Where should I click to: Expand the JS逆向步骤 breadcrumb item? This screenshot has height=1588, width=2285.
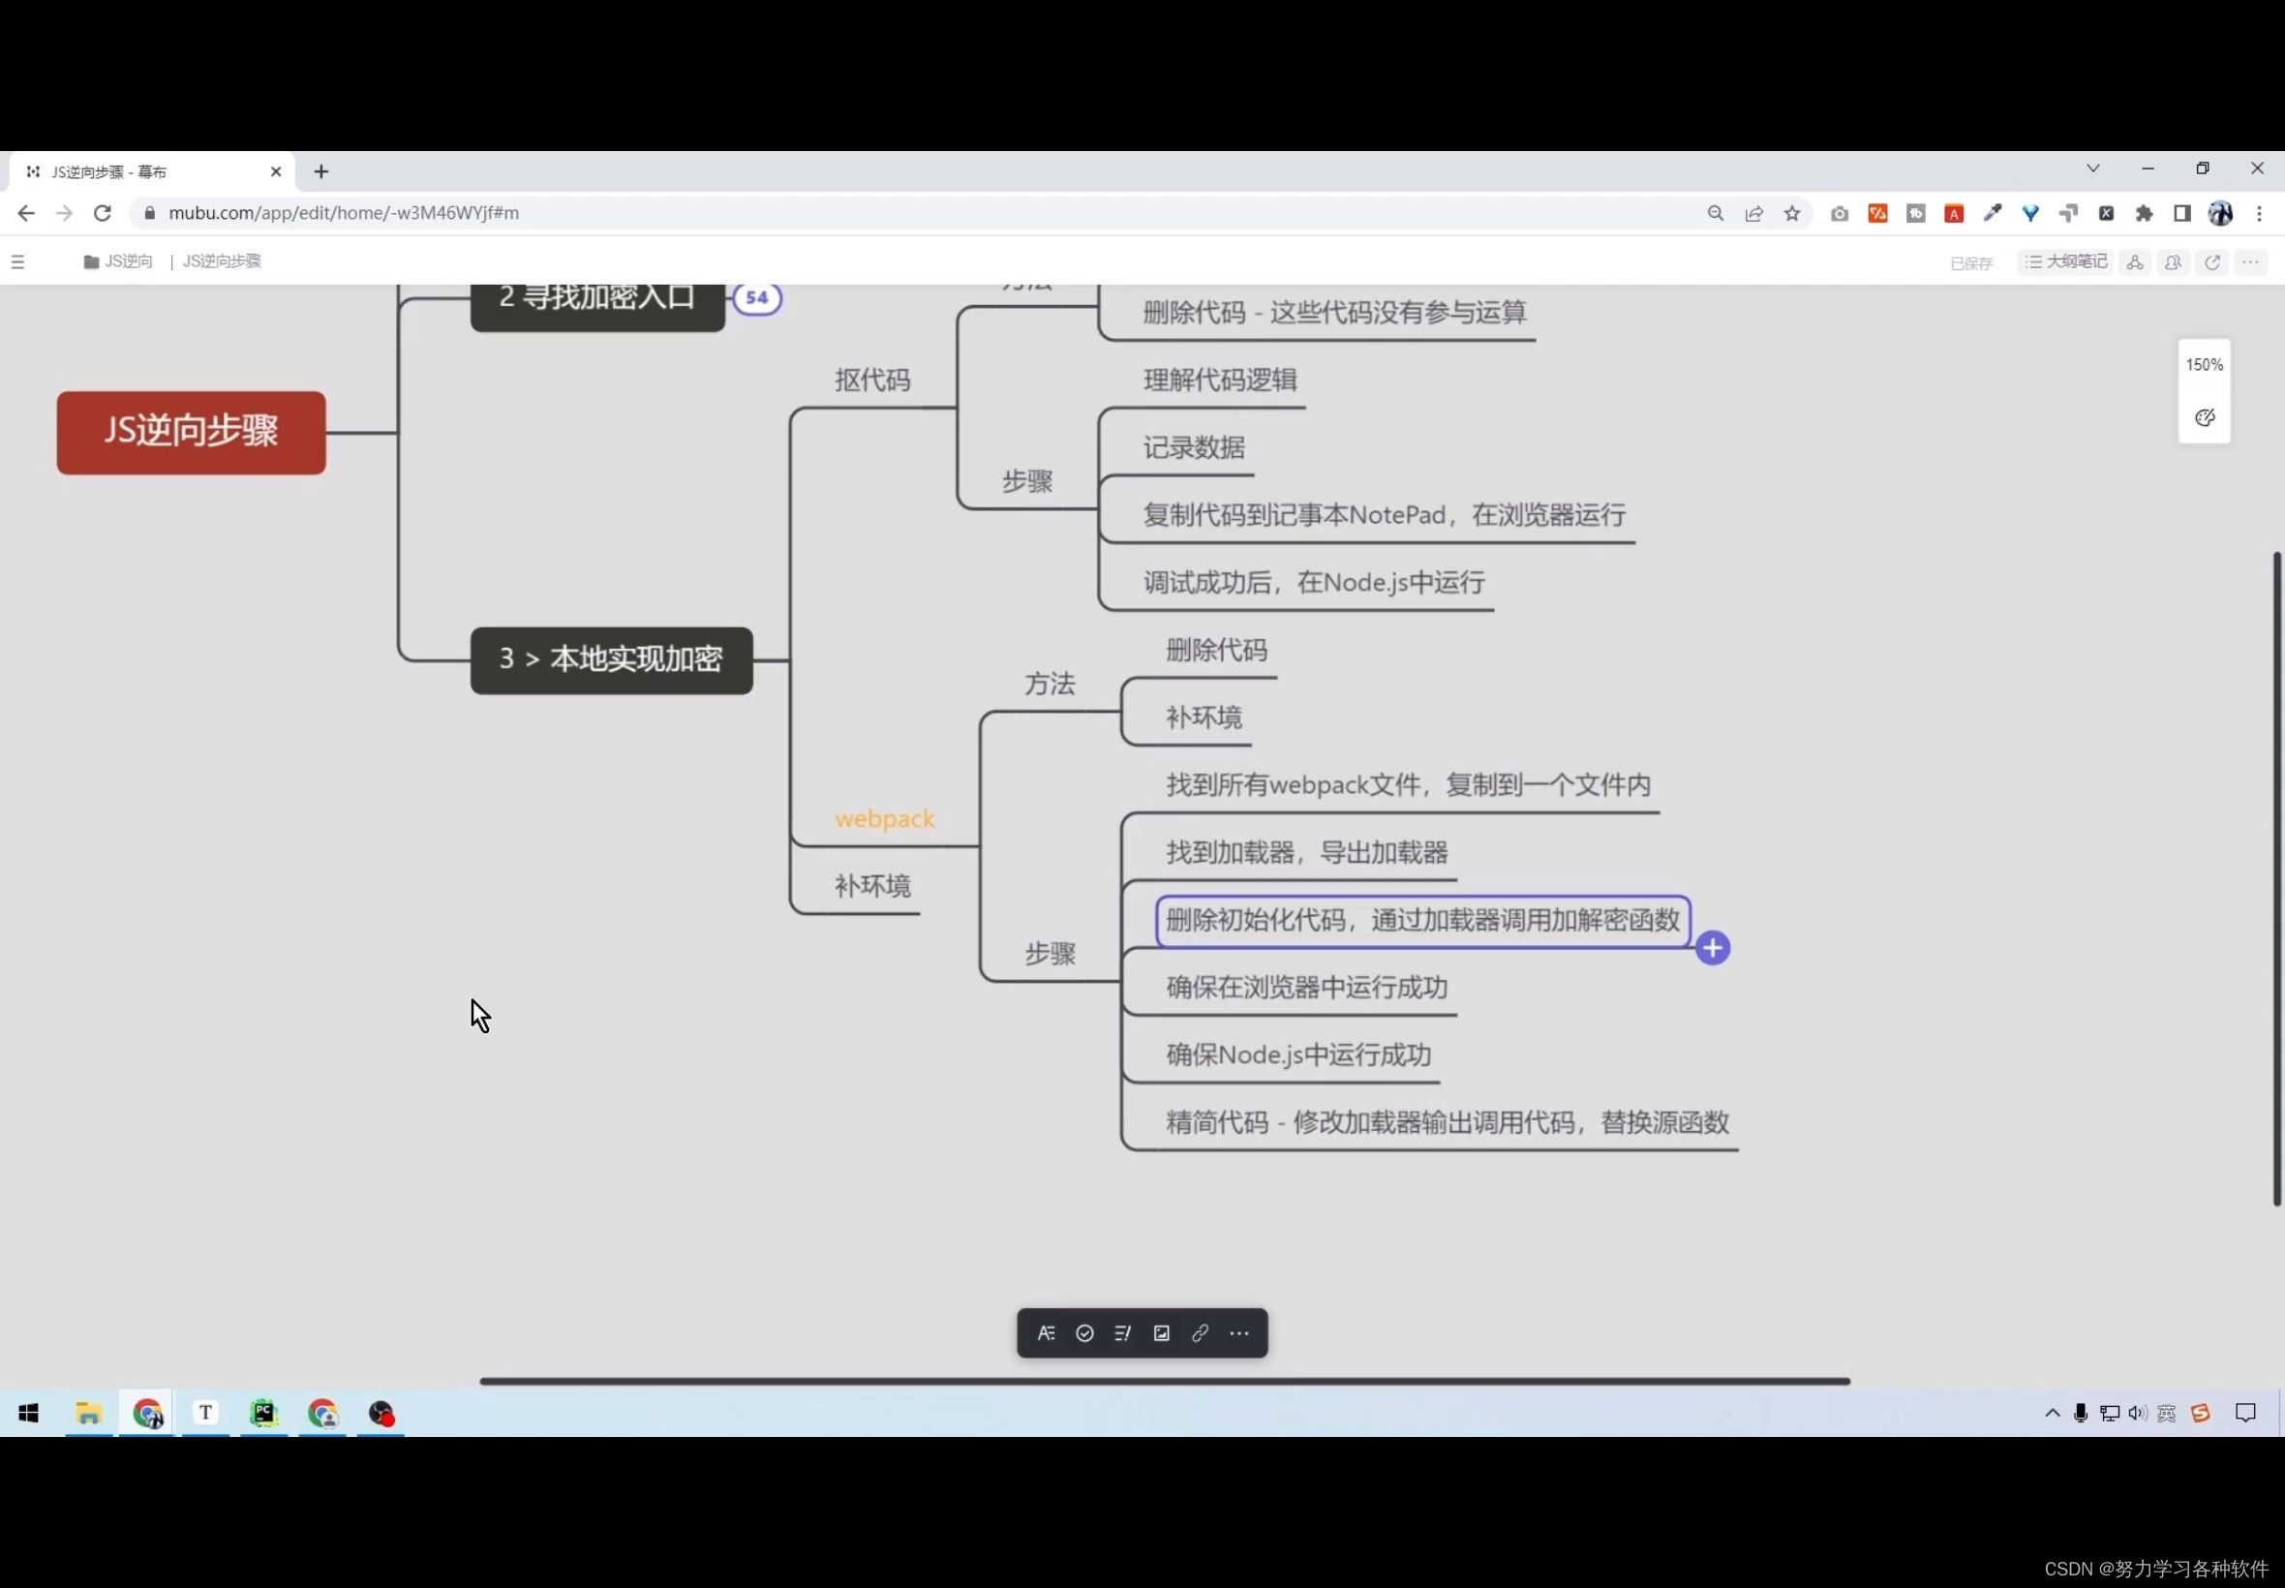pyautogui.click(x=223, y=260)
